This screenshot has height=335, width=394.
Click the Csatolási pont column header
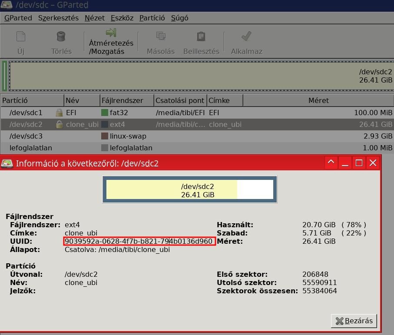pyautogui.click(x=180, y=100)
